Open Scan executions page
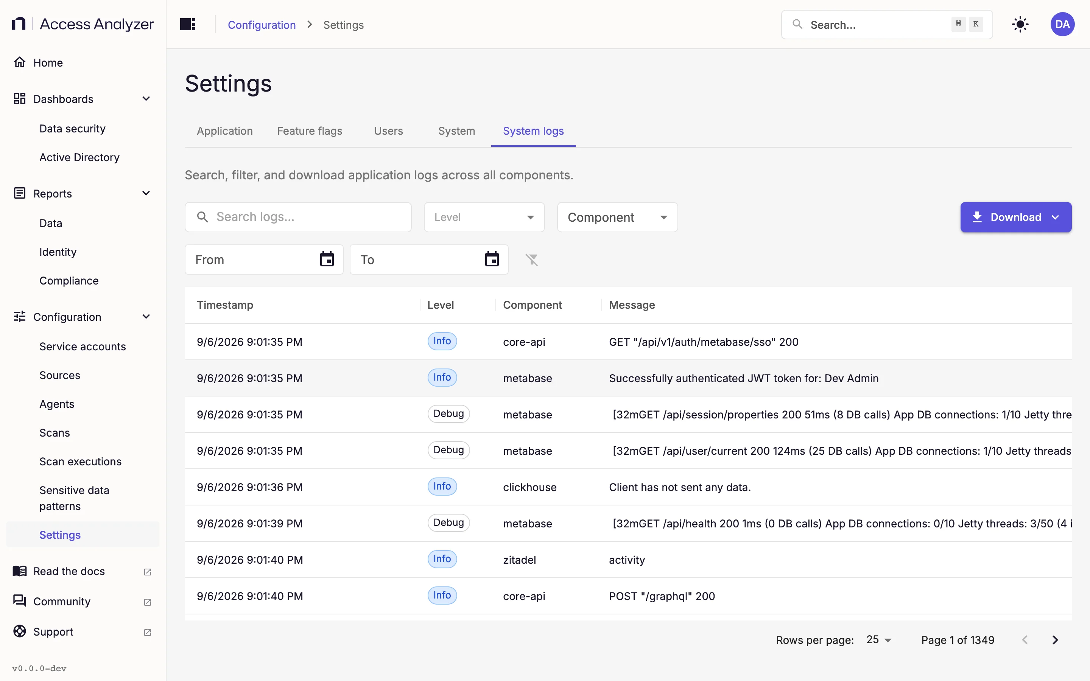 pos(80,462)
